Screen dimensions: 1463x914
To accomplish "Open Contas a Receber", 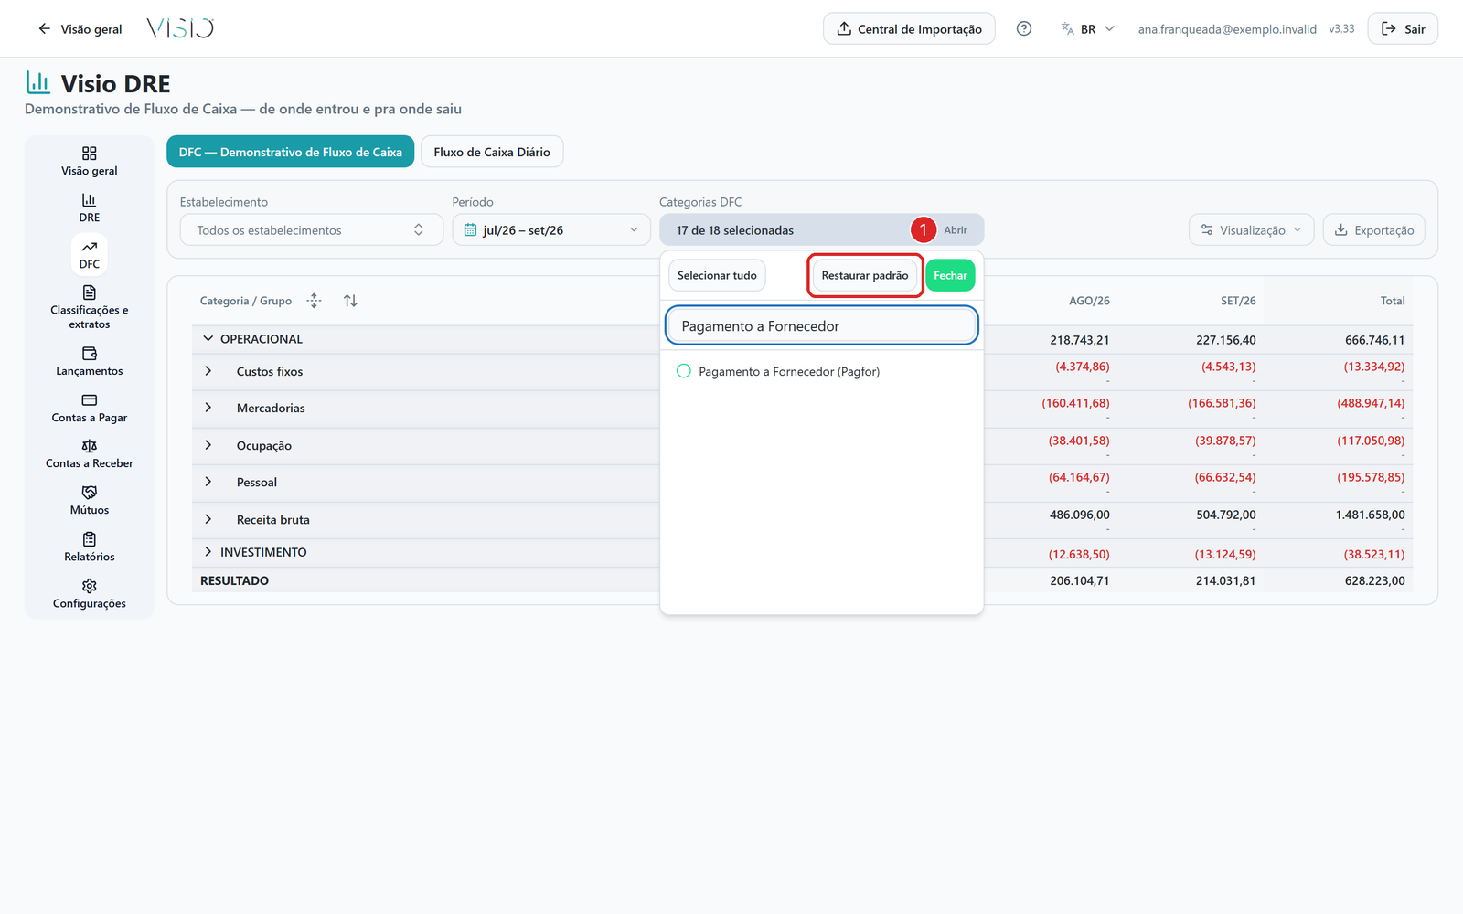I will click(89, 454).
